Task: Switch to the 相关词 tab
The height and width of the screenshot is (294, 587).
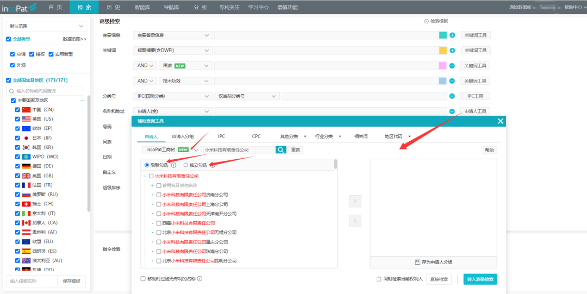Action: point(361,136)
